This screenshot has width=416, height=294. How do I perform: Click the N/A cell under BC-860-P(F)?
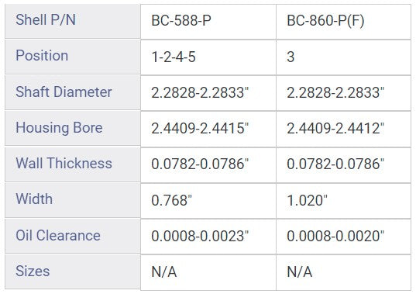pos(344,272)
